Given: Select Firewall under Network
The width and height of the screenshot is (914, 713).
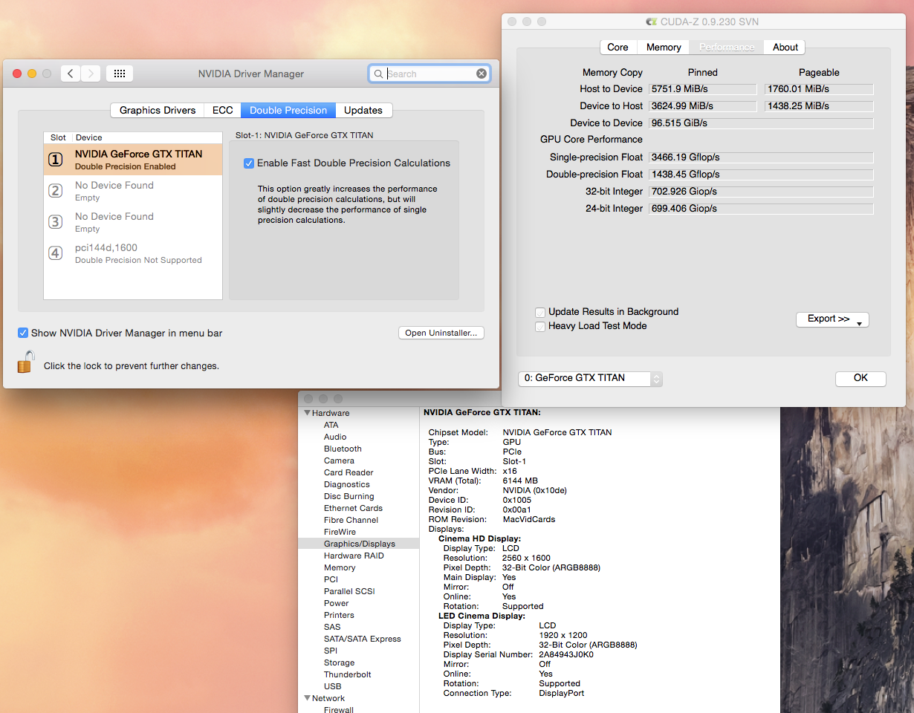Looking at the screenshot, I should [x=339, y=709].
